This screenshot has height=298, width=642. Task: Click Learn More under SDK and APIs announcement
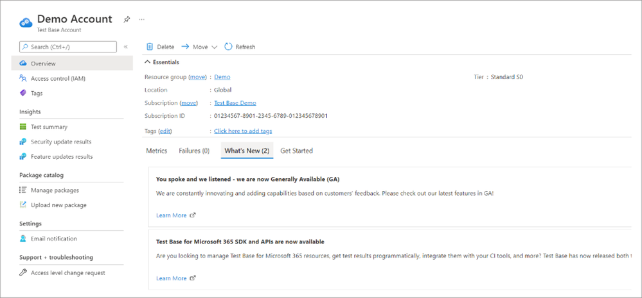coord(171,278)
